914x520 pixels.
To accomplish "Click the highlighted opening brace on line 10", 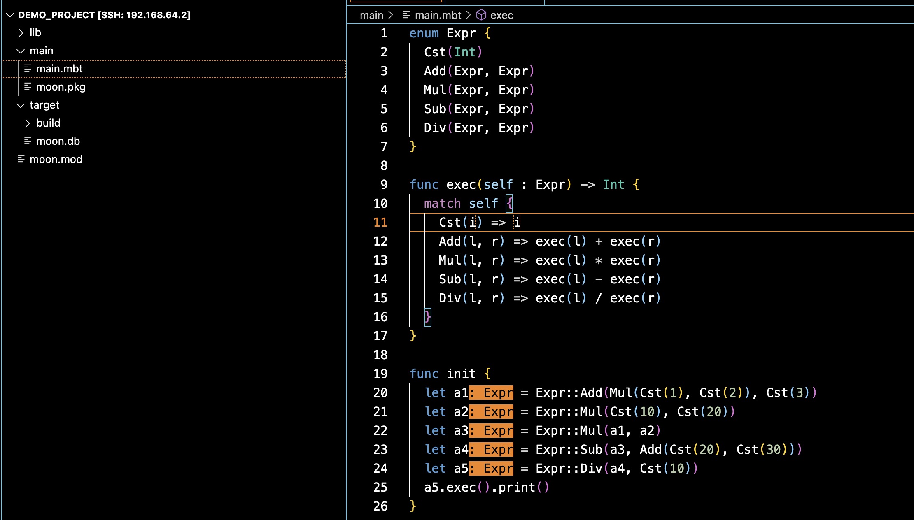I will coord(509,204).
